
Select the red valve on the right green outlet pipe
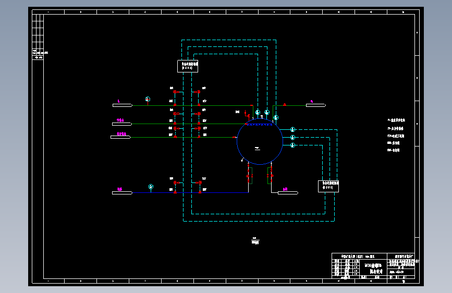click(x=285, y=105)
